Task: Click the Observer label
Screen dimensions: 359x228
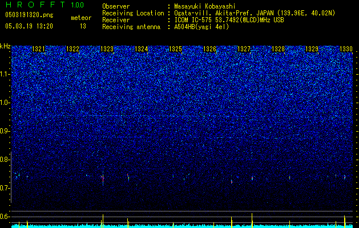Action: coord(116,6)
